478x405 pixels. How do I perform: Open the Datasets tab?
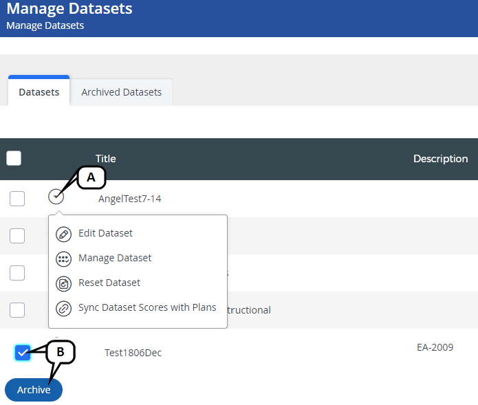coord(39,92)
